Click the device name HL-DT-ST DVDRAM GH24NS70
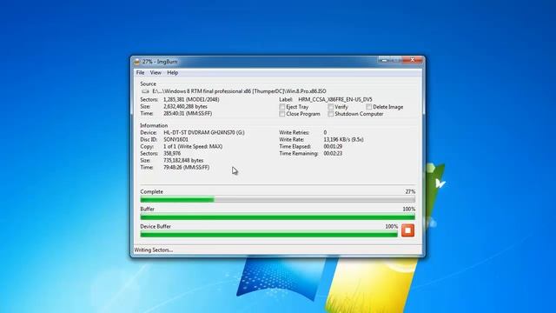 204,133
